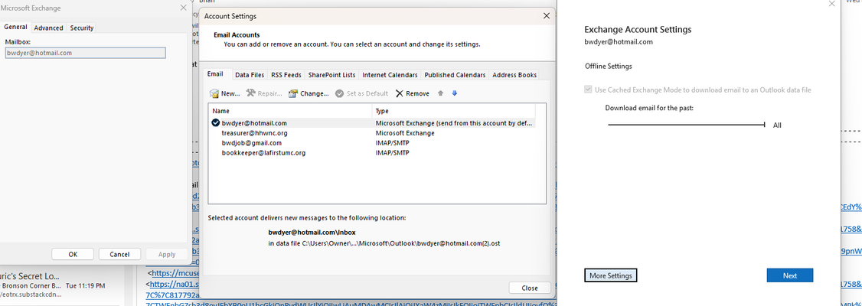Click the Download email for the past slider
Viewport: 862px width, 306px height.
pos(686,125)
